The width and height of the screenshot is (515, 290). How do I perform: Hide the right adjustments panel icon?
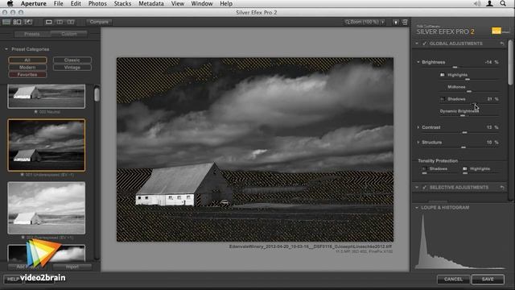405,22
